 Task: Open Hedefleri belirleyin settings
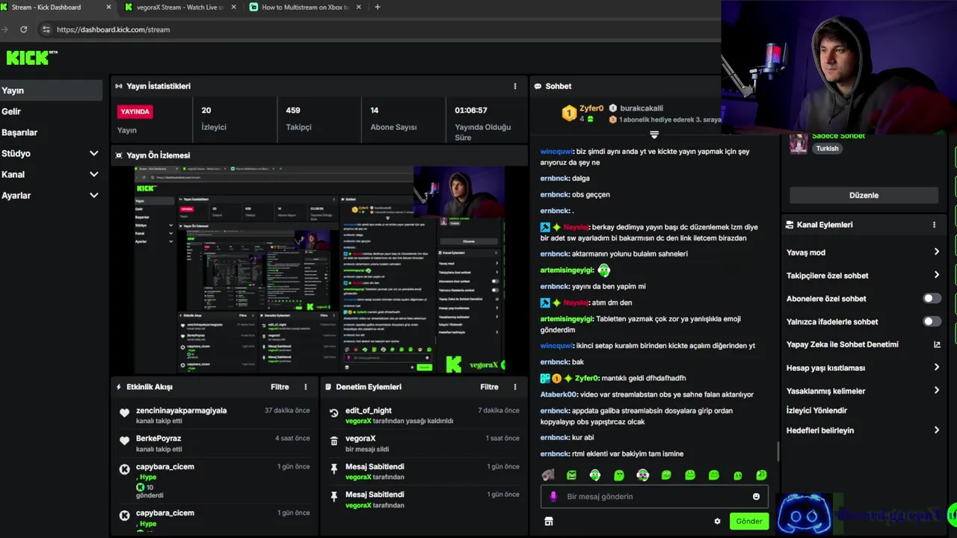tap(863, 430)
